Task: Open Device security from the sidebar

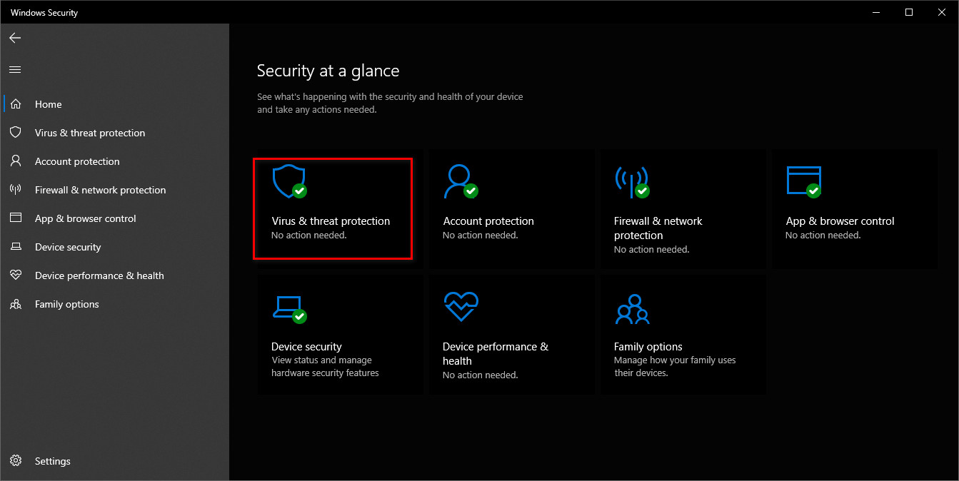Action: (x=68, y=247)
